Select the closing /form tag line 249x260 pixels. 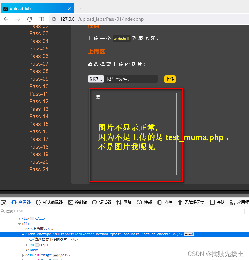pyautogui.click(x=32, y=250)
